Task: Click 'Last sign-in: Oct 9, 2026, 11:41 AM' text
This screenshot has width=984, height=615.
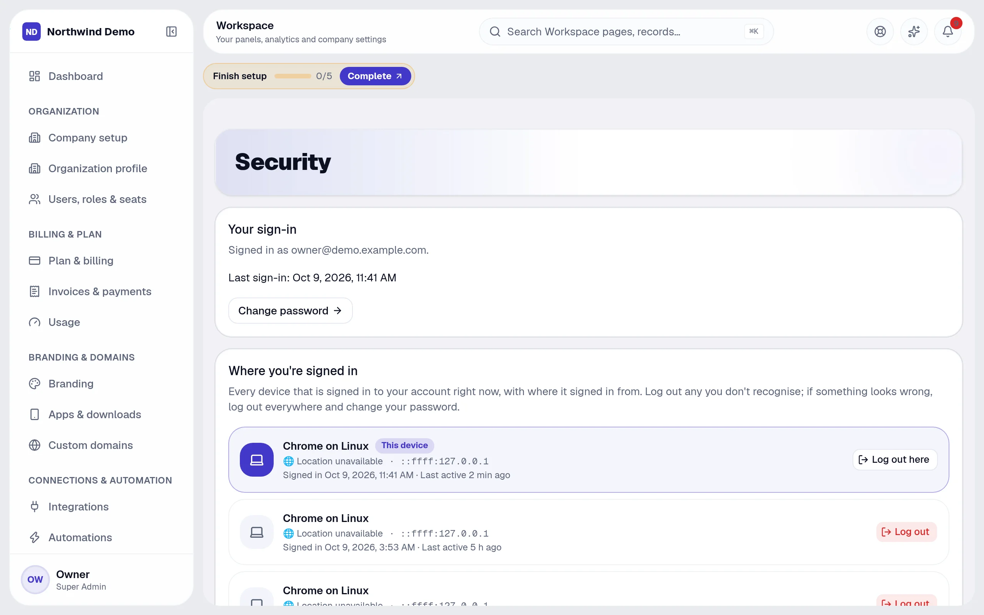Action: [x=312, y=278]
